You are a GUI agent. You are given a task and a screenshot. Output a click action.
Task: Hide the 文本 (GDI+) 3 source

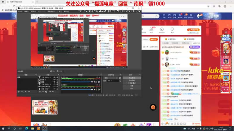click(54, 77)
